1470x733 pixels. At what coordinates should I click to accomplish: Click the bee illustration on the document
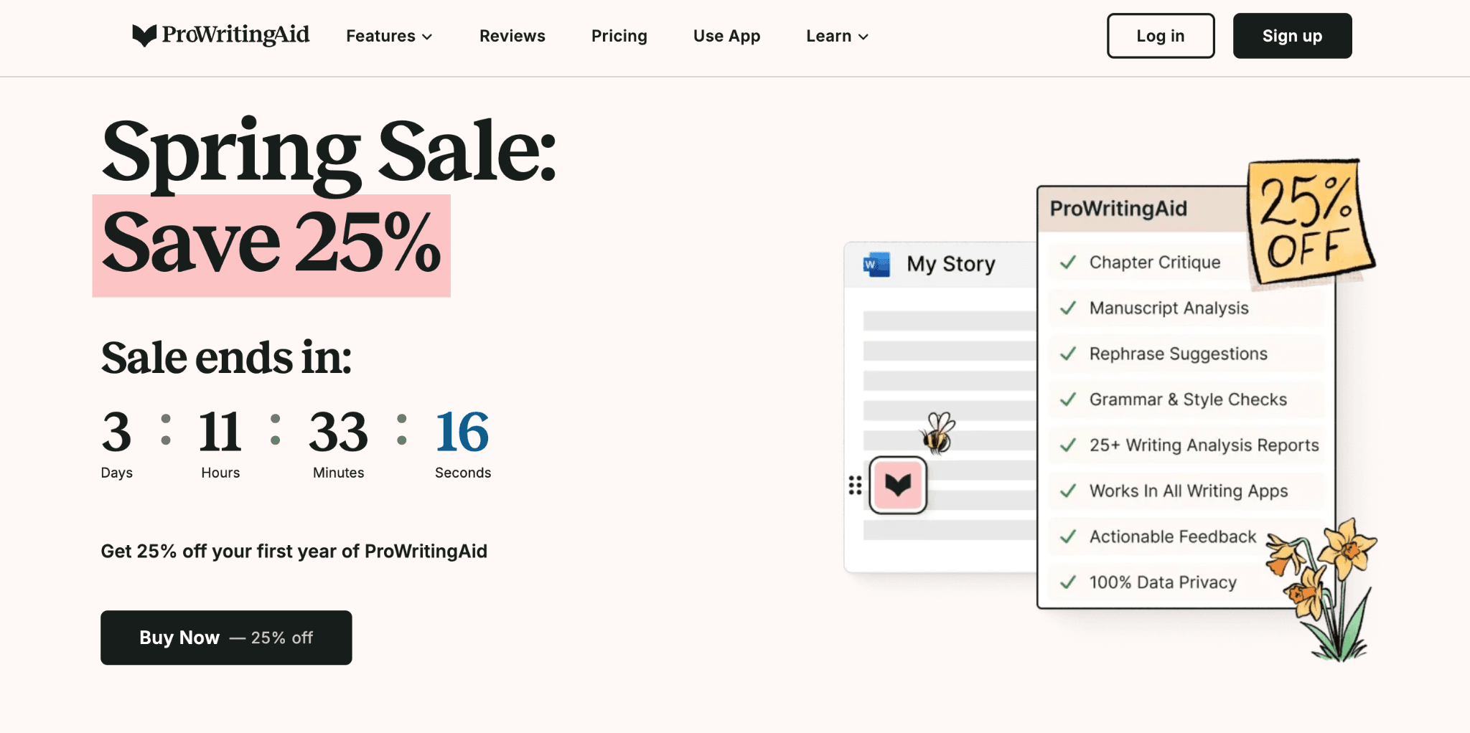937,433
